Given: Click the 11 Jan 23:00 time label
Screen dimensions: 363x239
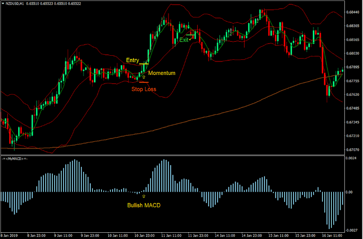Looking at the screenshot, I should pyautogui.click(x=198, y=235).
